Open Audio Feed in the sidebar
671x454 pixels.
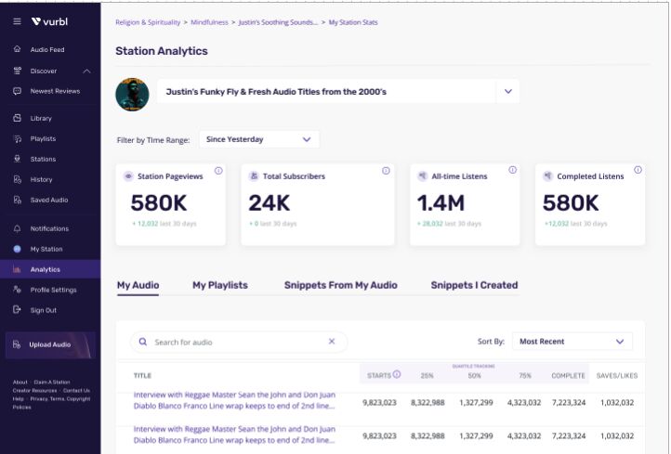47,49
